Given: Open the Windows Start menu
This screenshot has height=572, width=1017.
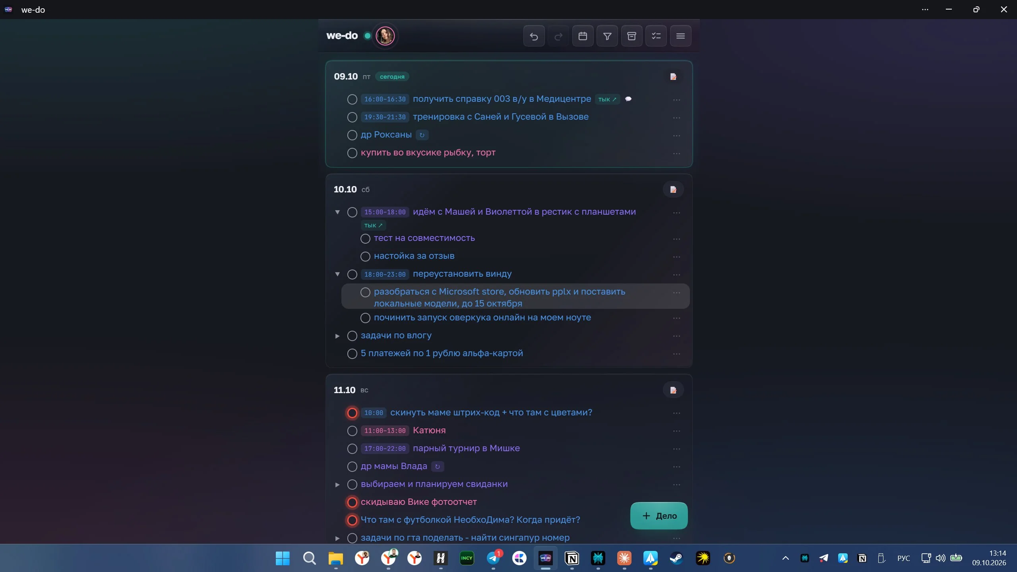Looking at the screenshot, I should coord(283,558).
